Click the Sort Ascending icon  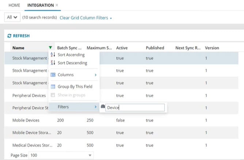[x=53, y=55]
